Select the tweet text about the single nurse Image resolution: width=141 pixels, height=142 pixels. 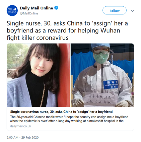point(67,30)
